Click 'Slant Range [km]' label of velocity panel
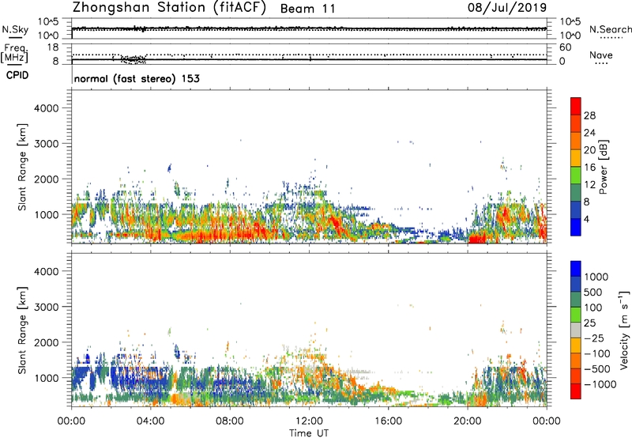632x438 pixels. [22, 330]
